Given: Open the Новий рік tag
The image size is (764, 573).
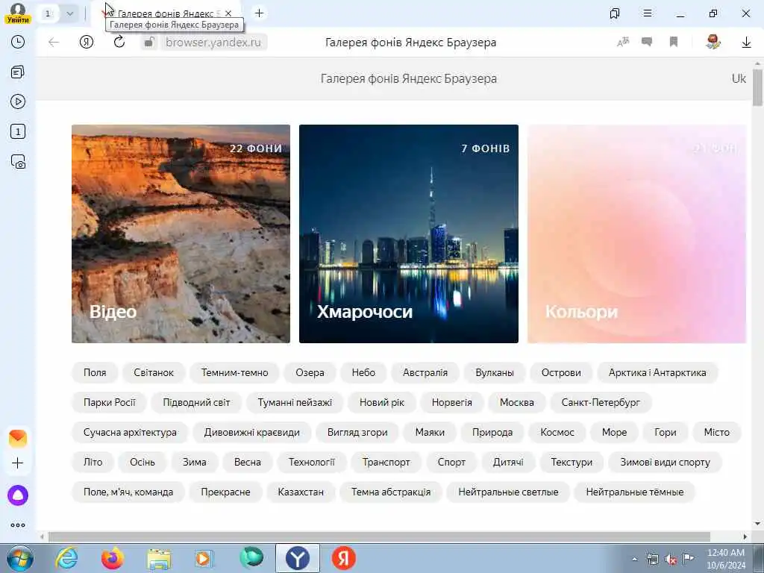Looking at the screenshot, I should 382,402.
